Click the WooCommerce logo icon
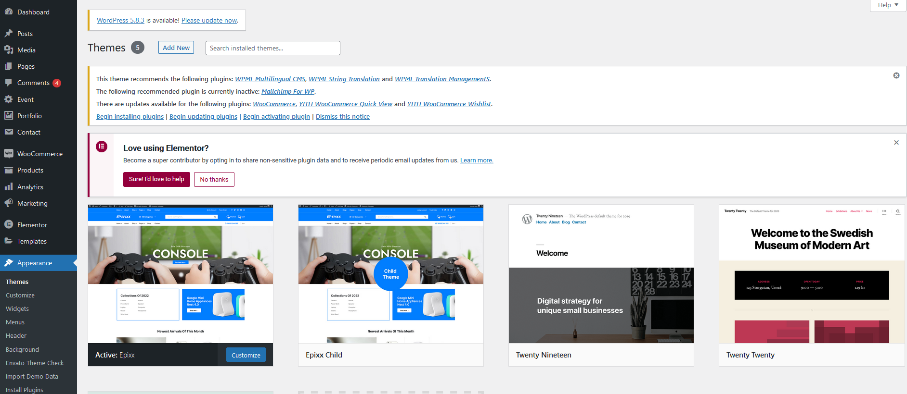Image resolution: width=907 pixels, height=394 pixels. (x=9, y=154)
